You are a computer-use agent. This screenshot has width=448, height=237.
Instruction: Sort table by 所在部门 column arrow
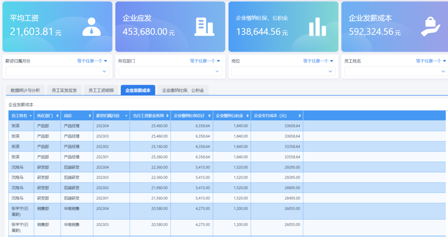[x=57, y=116]
